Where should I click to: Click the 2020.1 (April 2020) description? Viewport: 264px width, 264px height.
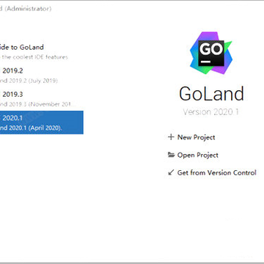tap(31, 128)
